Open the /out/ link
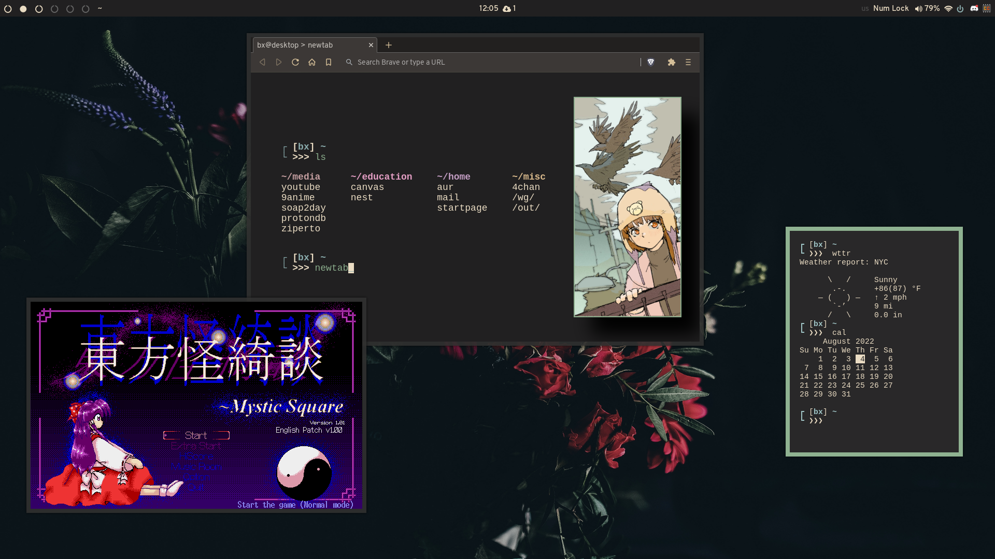This screenshot has width=995, height=559. coord(526,208)
